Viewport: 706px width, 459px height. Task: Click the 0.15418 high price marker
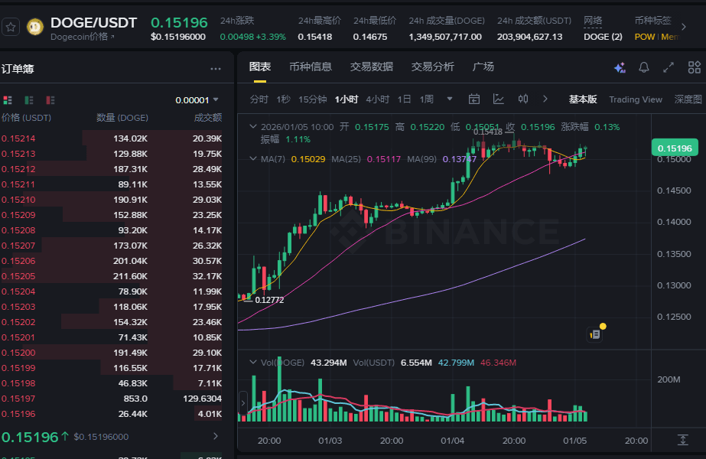tap(488, 132)
